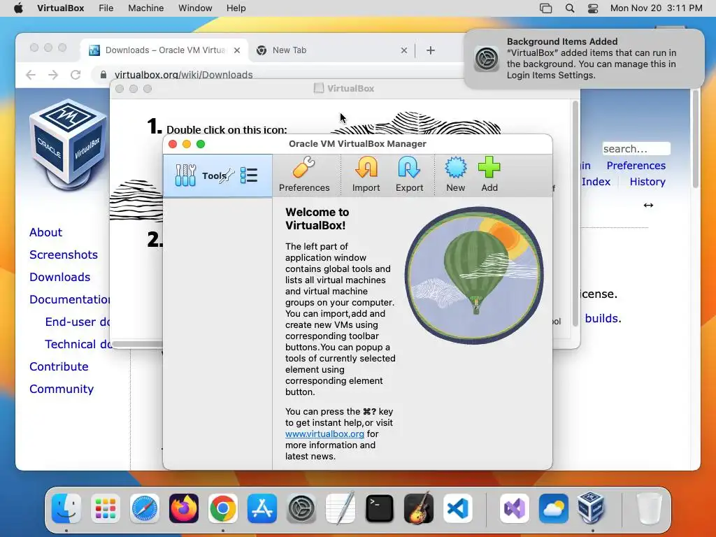The width and height of the screenshot is (716, 537).
Task: Open the About link in the site sidebar
Action: click(x=45, y=232)
